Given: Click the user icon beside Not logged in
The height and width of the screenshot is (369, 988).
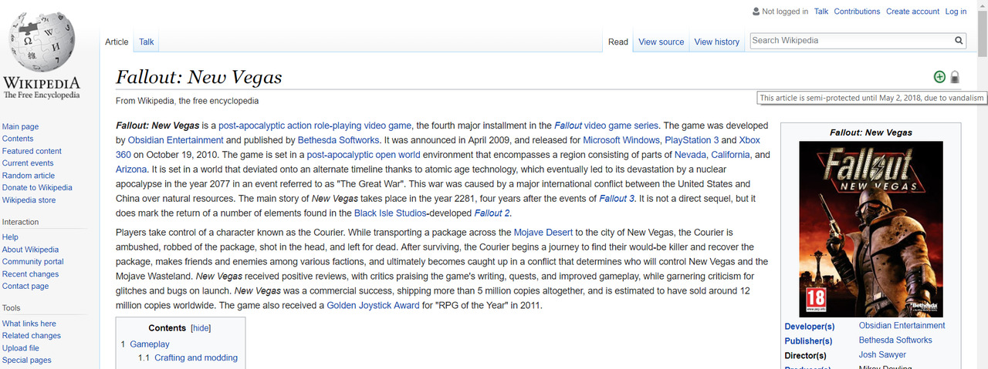Looking at the screenshot, I should 756,12.
